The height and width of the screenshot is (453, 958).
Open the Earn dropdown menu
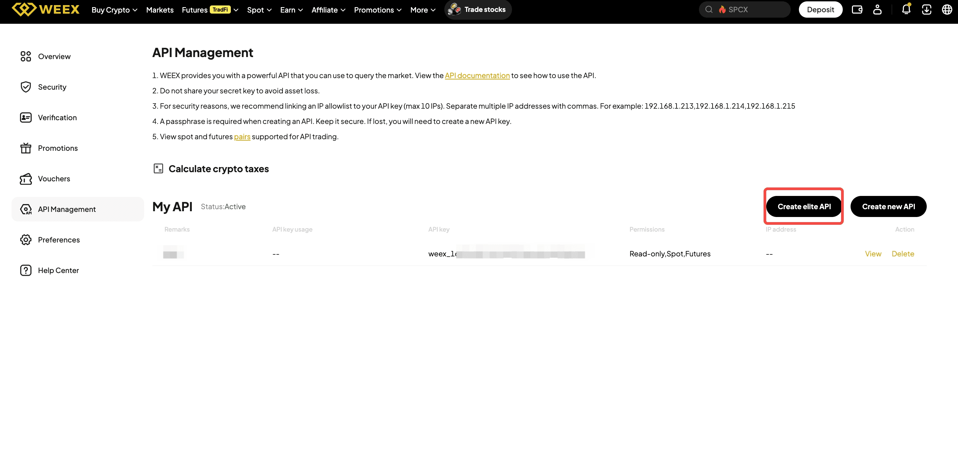click(292, 10)
